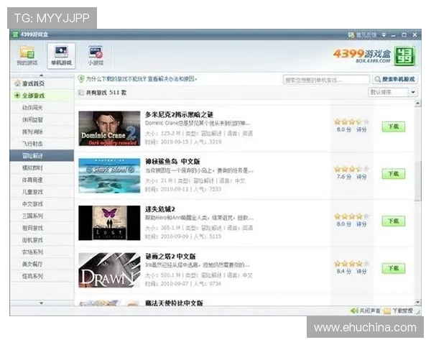
Task: Open the link about games not running
Action: click(142, 79)
